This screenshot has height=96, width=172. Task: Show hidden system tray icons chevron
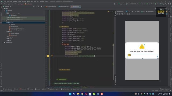click(133, 94)
